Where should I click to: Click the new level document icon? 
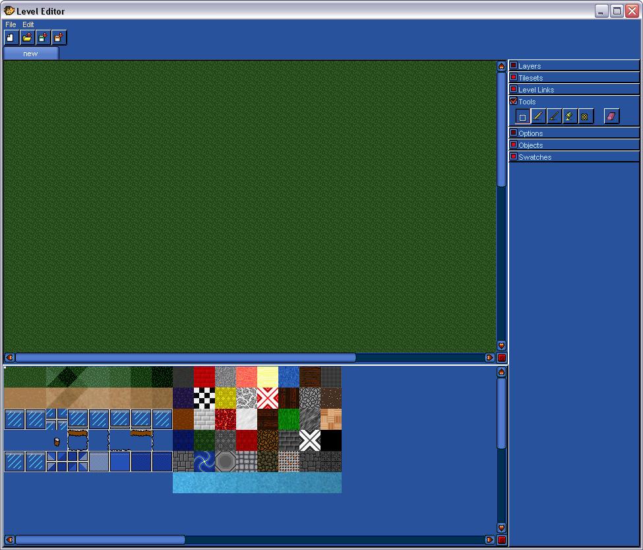click(x=11, y=38)
